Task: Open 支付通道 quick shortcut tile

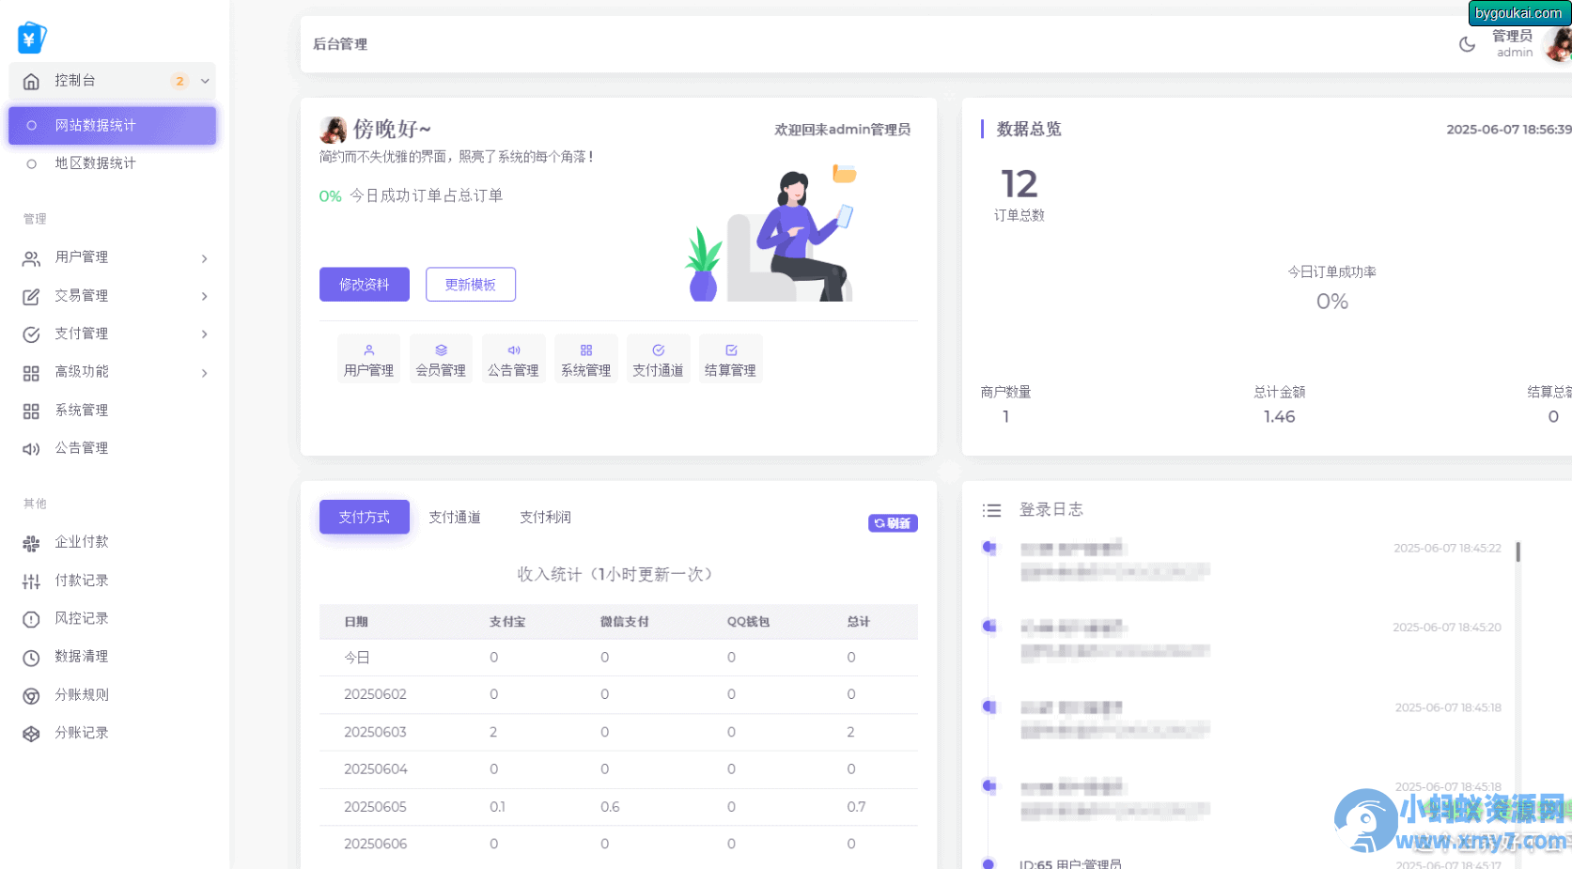Action: point(658,359)
